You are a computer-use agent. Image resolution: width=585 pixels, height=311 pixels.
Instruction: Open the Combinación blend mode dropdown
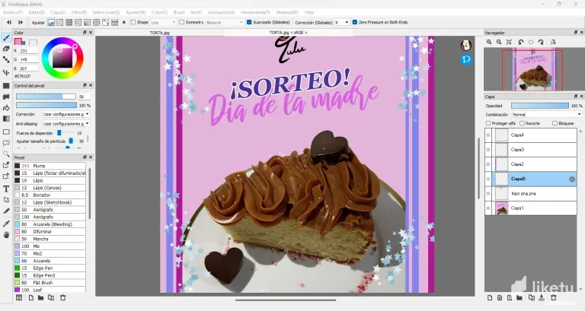tap(547, 115)
